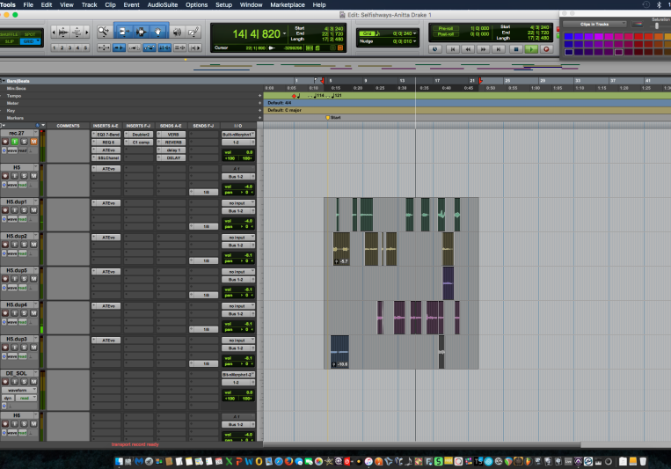Select the Zoomer tool
The width and height of the screenshot is (671, 469).
(x=104, y=32)
